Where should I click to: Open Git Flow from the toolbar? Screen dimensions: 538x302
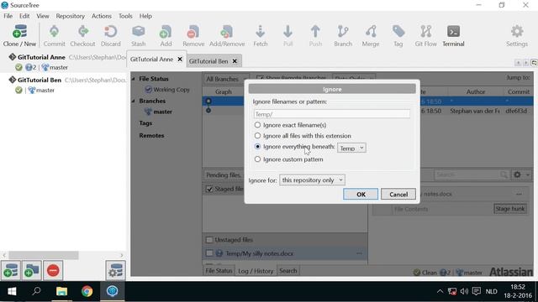pyautogui.click(x=426, y=35)
